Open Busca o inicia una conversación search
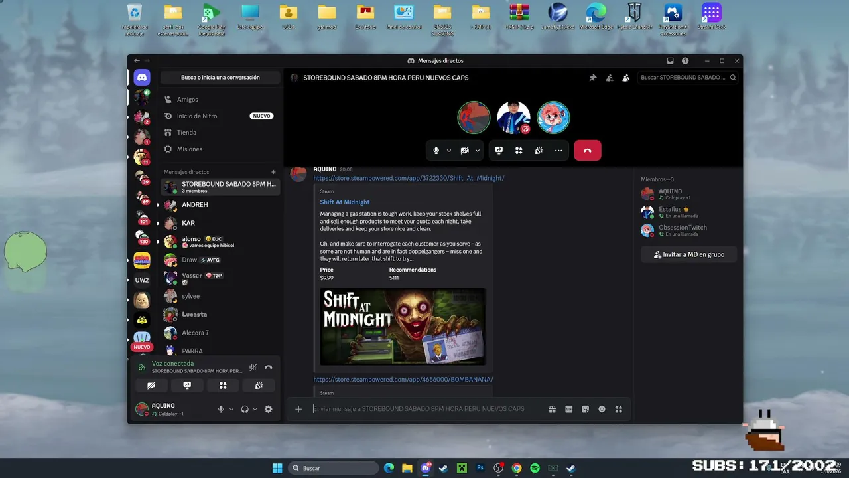 click(220, 78)
